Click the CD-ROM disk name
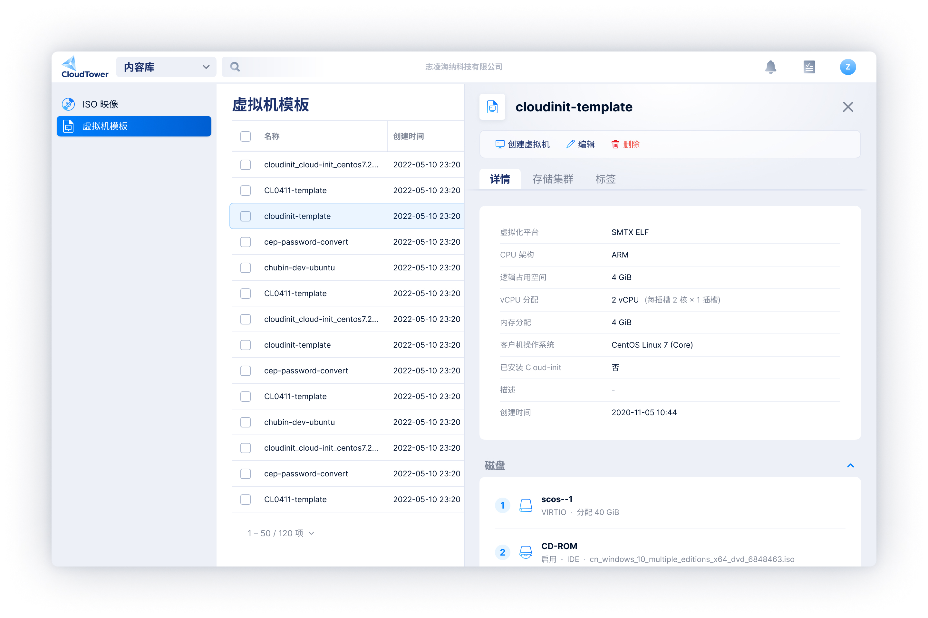The width and height of the screenshot is (928, 618). click(559, 546)
